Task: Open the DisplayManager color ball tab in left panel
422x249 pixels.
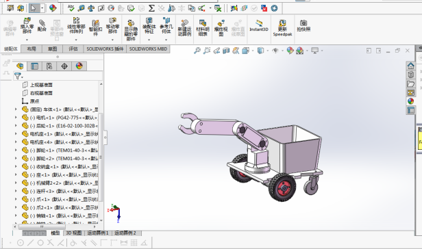Action: 79,66
